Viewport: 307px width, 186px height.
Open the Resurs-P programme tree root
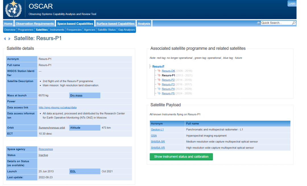click(158, 66)
